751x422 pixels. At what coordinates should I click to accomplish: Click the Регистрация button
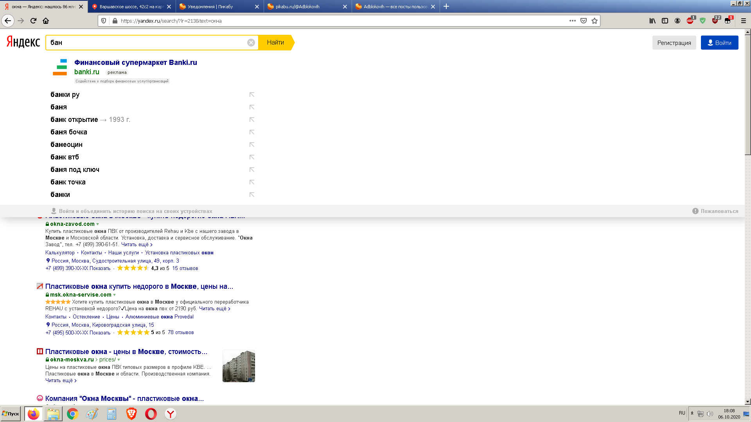[674, 43]
